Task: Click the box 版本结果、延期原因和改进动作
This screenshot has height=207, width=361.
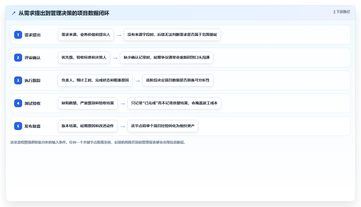Action: pos(88,126)
